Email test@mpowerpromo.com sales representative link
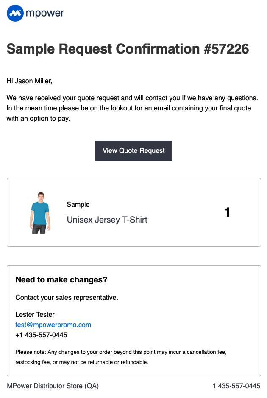 pos(53,325)
